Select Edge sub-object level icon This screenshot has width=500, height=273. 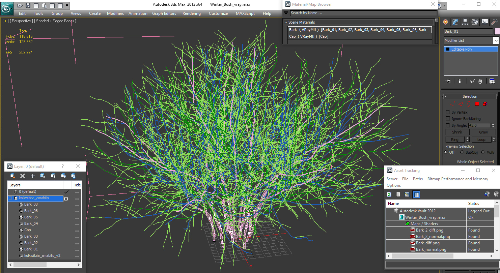coord(461,104)
